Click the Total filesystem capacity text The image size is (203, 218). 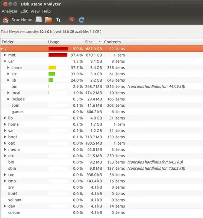[x=51, y=32]
